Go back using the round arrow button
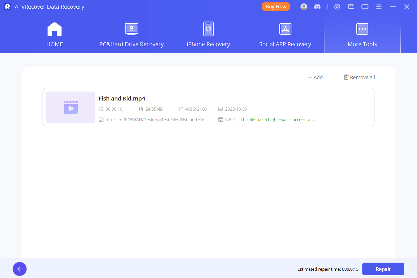The image size is (417, 278). click(x=20, y=269)
